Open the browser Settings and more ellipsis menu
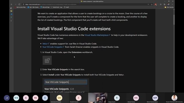The height and width of the screenshot is (103, 184). [x=172, y=5]
